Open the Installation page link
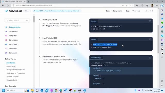 pos(11,63)
